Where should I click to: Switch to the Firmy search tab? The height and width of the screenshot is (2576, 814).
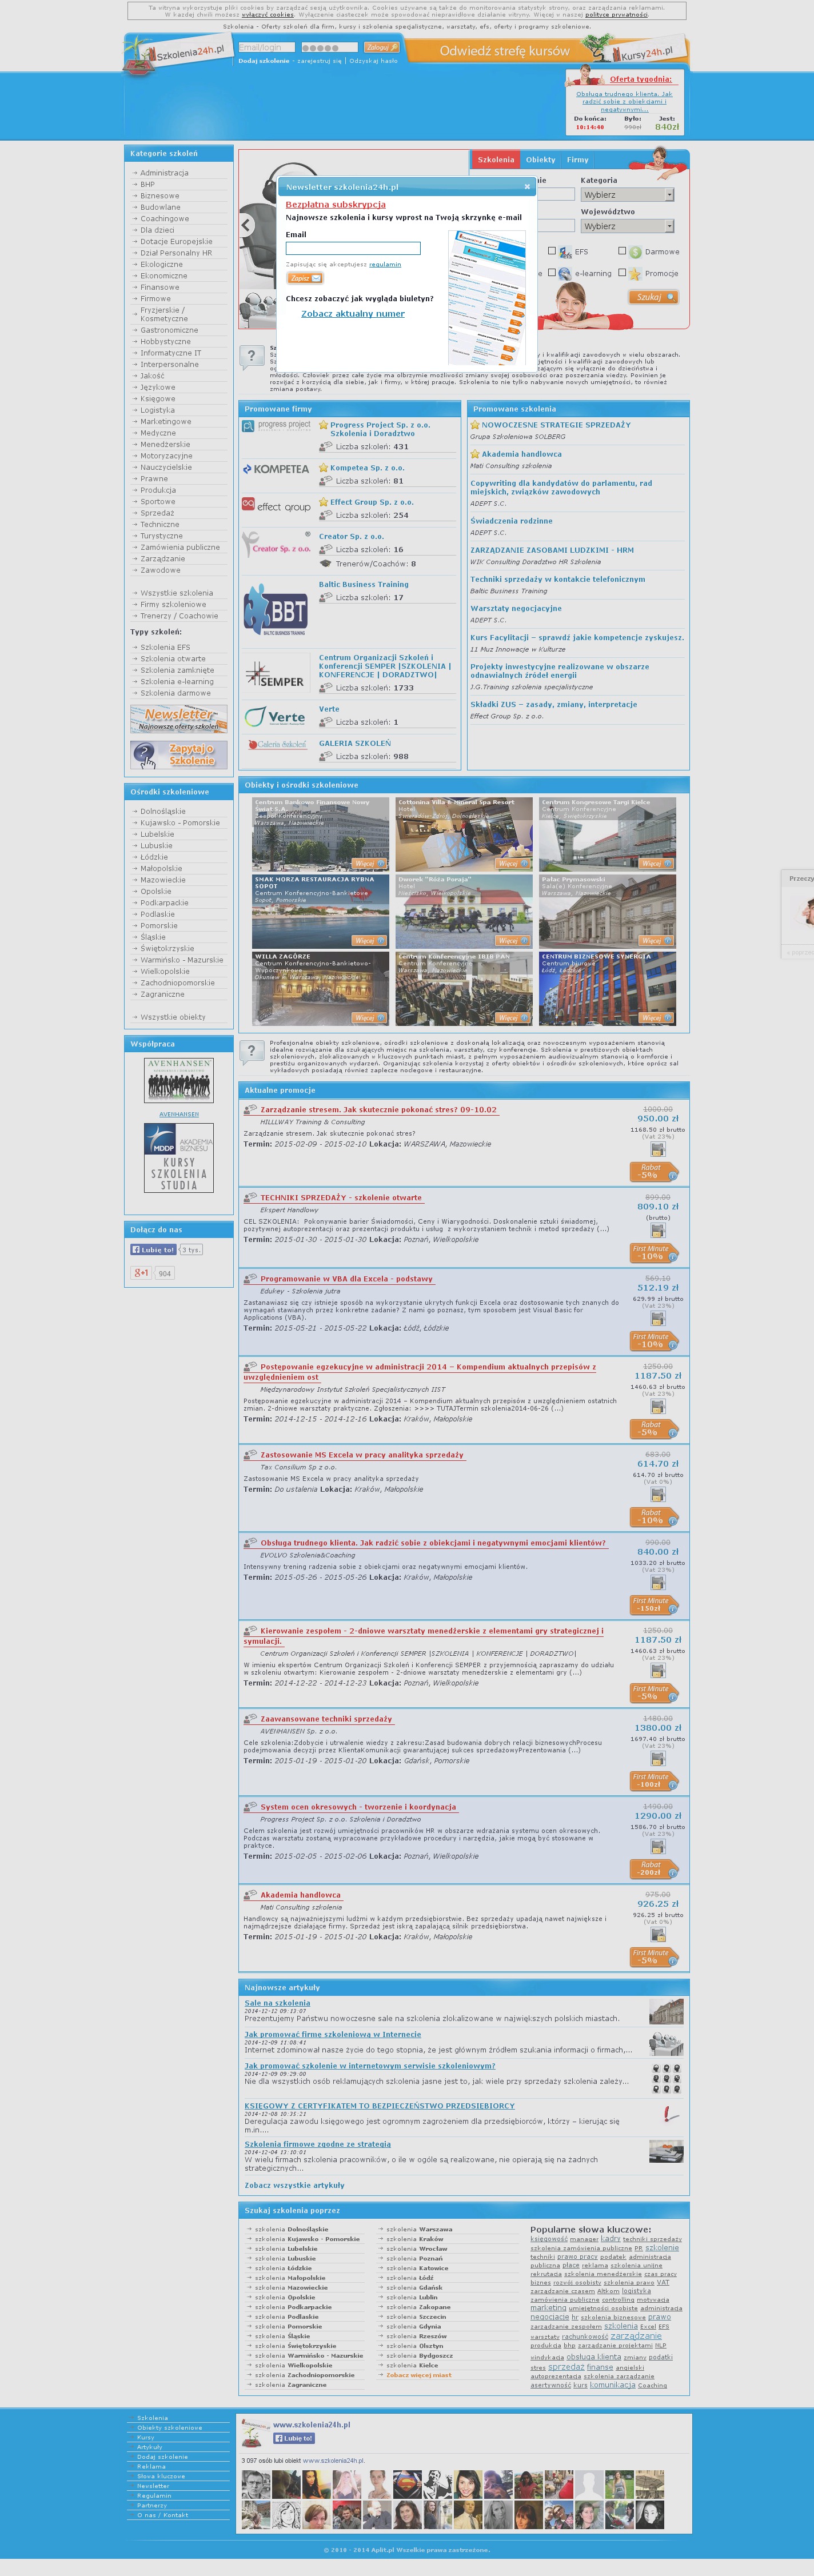click(578, 160)
